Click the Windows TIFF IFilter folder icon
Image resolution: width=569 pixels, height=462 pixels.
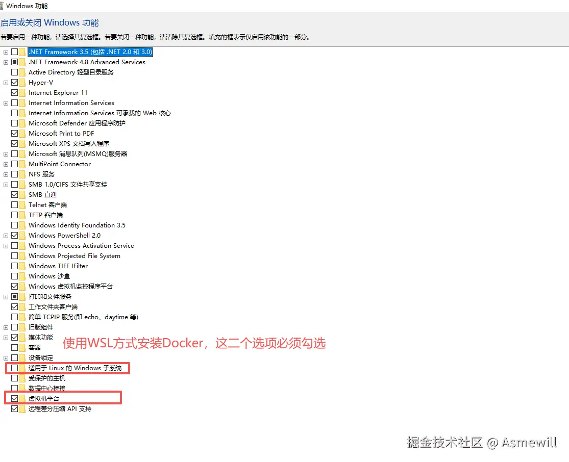coord(22,266)
